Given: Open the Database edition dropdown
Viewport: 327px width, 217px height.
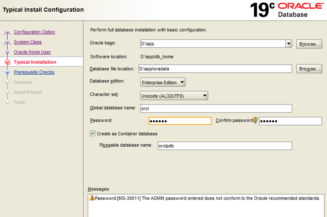Looking at the screenshot, I should click(163, 82).
